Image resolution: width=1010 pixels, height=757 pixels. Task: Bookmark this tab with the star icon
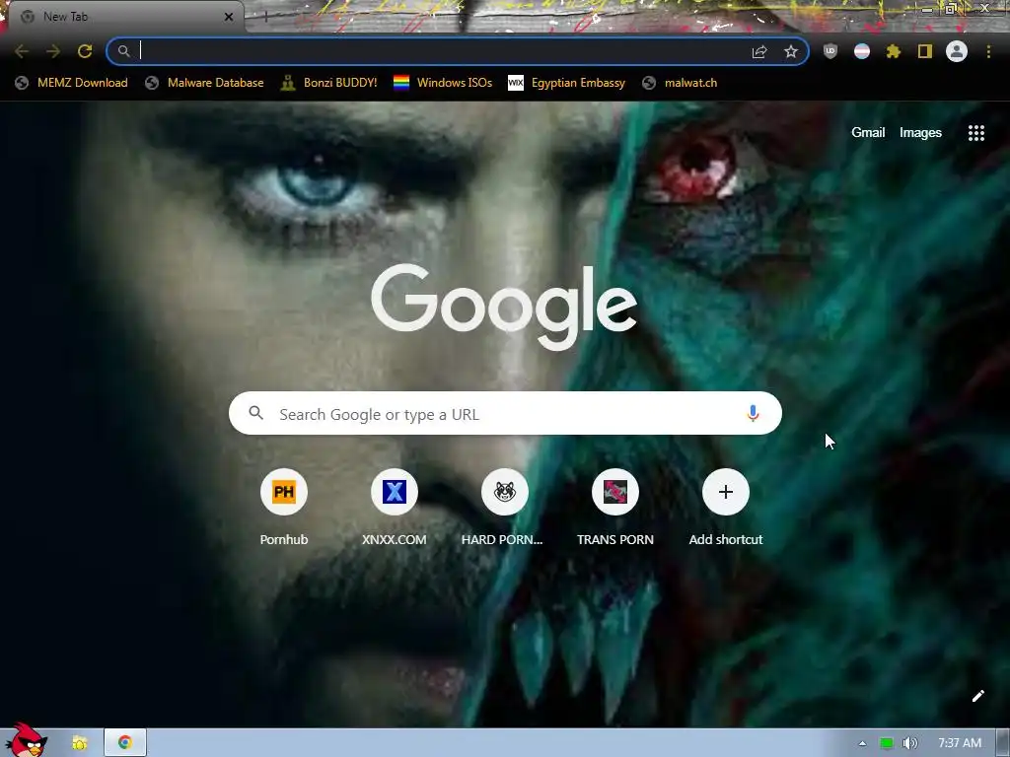(791, 51)
